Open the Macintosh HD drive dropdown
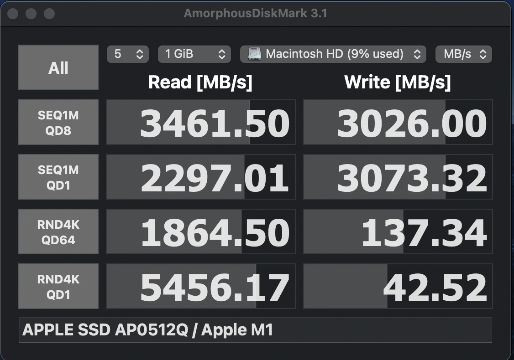This screenshot has width=514, height=360. pyautogui.click(x=333, y=54)
